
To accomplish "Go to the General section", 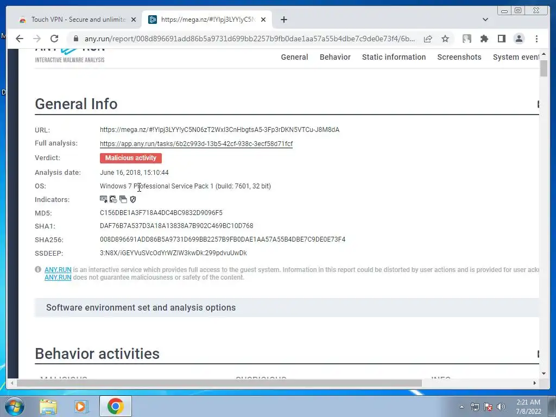I will click(294, 57).
